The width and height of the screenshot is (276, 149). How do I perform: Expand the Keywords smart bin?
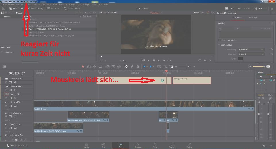tap(2, 52)
